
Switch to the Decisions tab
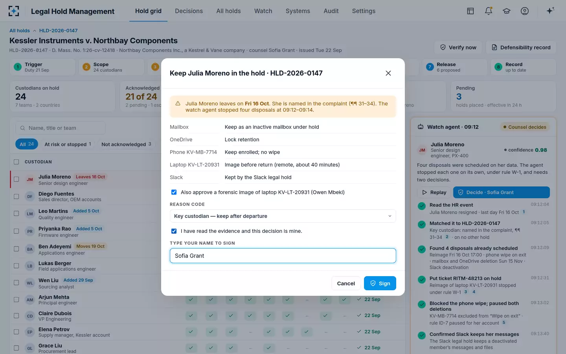click(189, 11)
